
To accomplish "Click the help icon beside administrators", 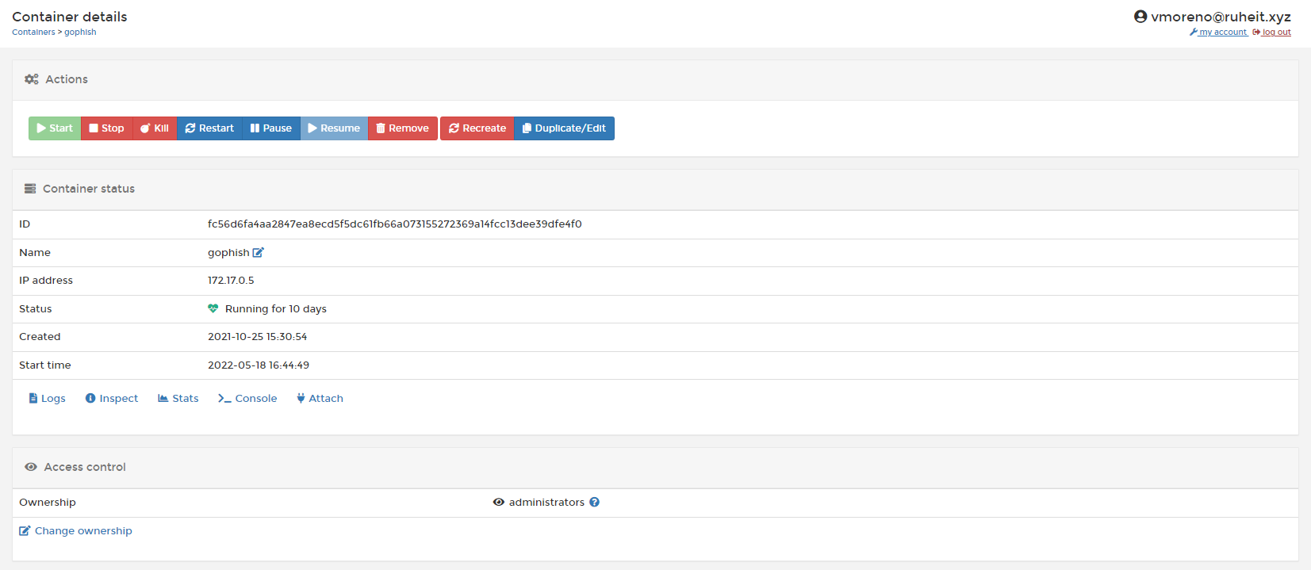I will 594,503.
